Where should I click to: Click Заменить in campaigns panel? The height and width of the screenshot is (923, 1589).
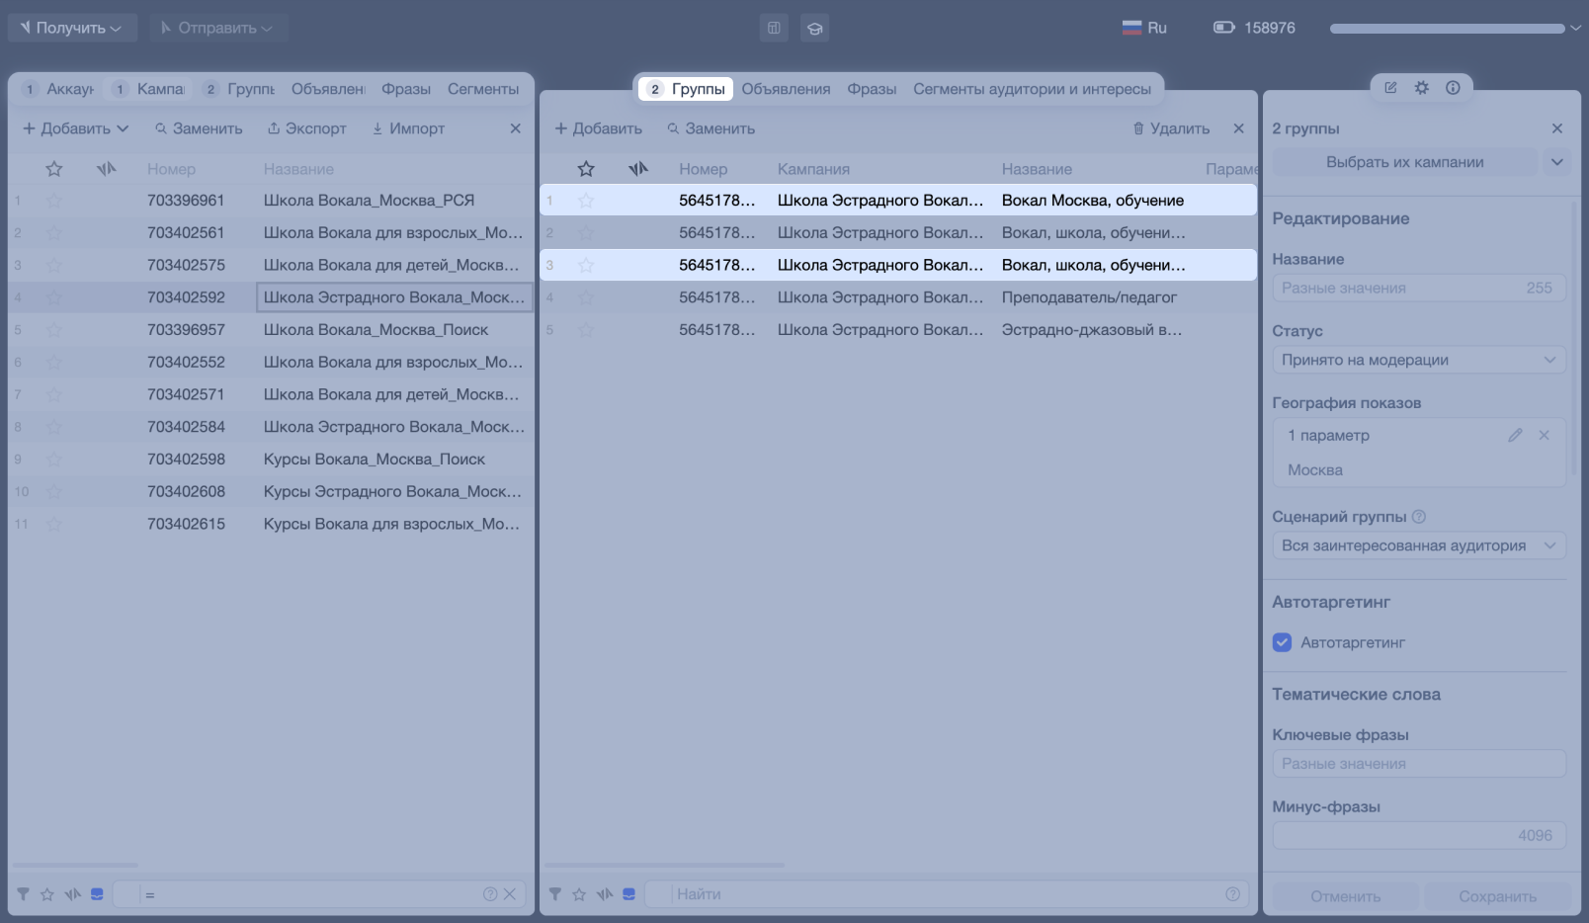tap(199, 128)
